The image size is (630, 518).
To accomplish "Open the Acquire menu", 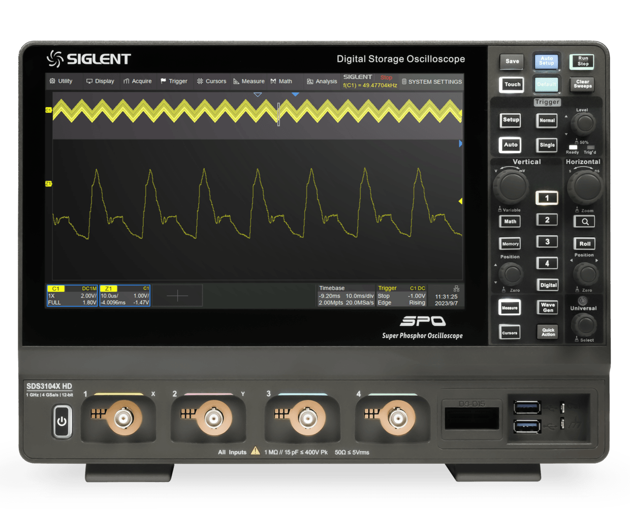I will tap(137, 81).
